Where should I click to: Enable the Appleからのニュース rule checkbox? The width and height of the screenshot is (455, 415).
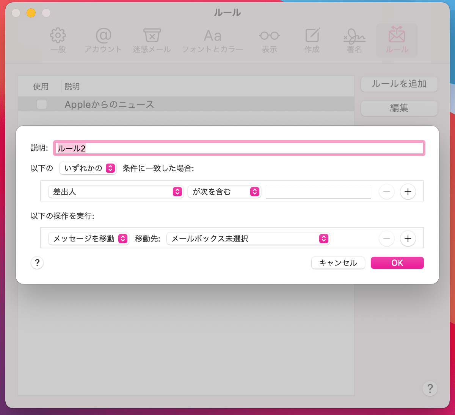[x=42, y=104]
